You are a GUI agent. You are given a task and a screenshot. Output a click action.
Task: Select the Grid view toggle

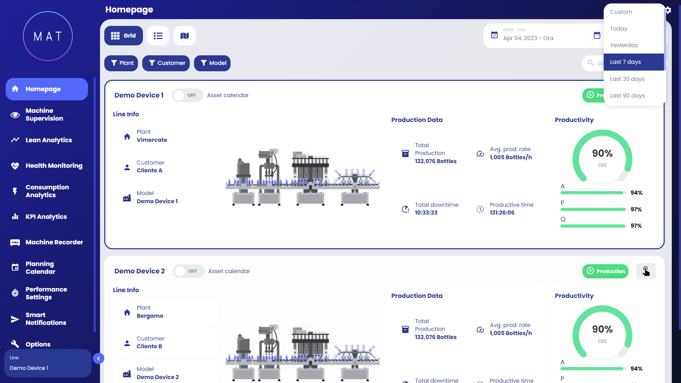(123, 36)
